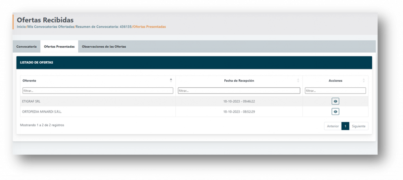
Task: Open Mis Convocatorias Ofertadas breadcrumb
Action: [51, 26]
